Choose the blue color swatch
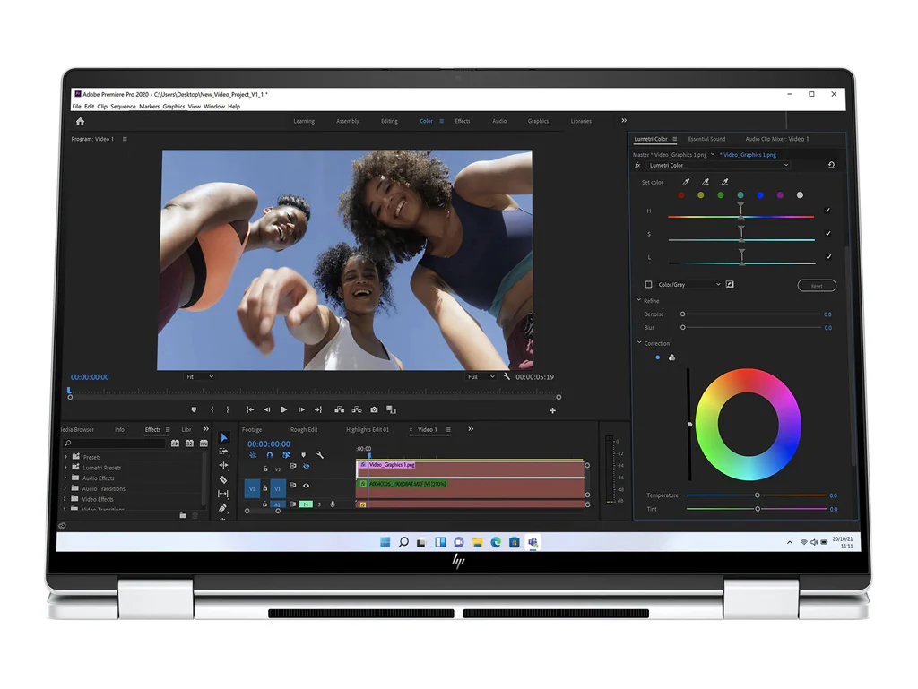 (x=760, y=195)
